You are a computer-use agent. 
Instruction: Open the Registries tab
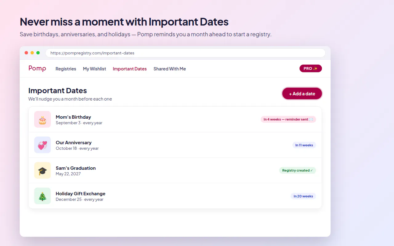point(66,69)
